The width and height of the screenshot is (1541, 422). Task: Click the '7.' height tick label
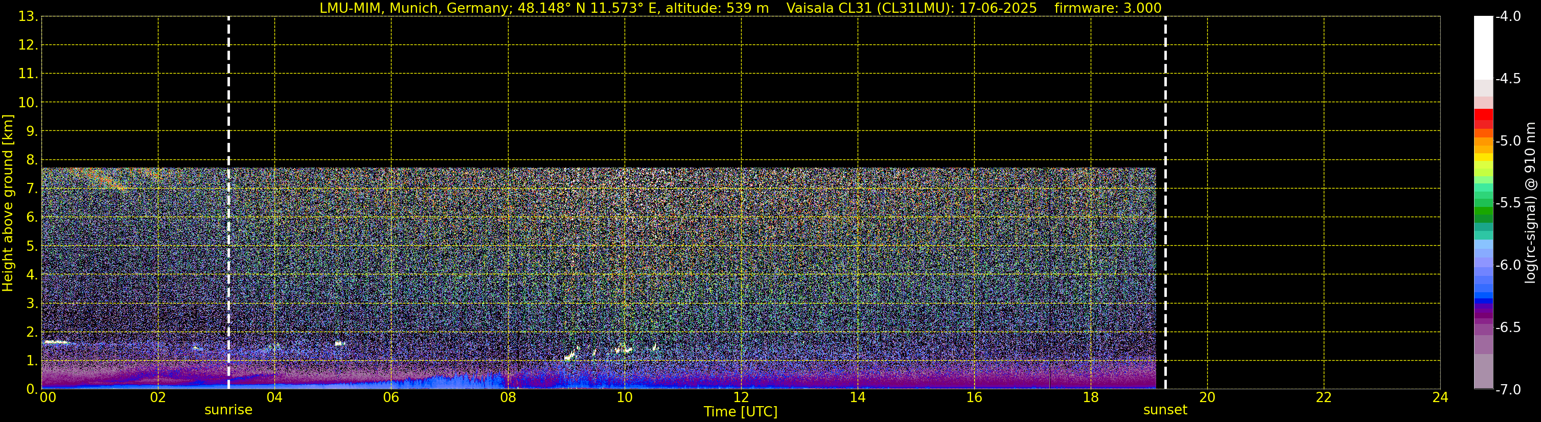(32, 189)
